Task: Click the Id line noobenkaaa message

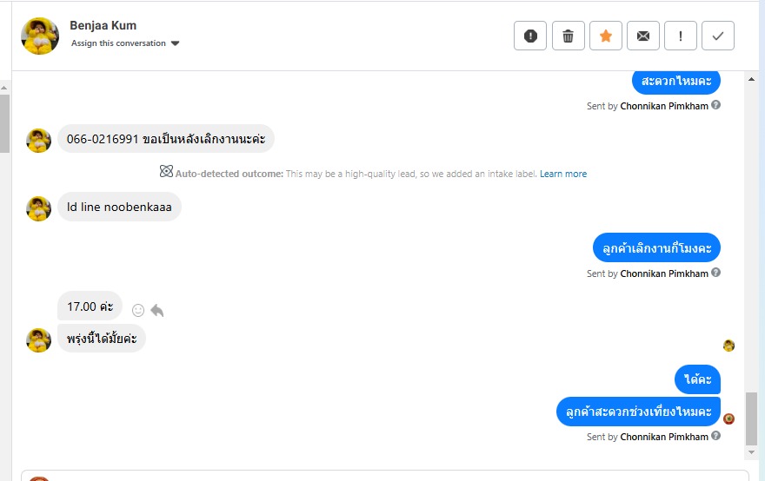Action: tap(119, 208)
